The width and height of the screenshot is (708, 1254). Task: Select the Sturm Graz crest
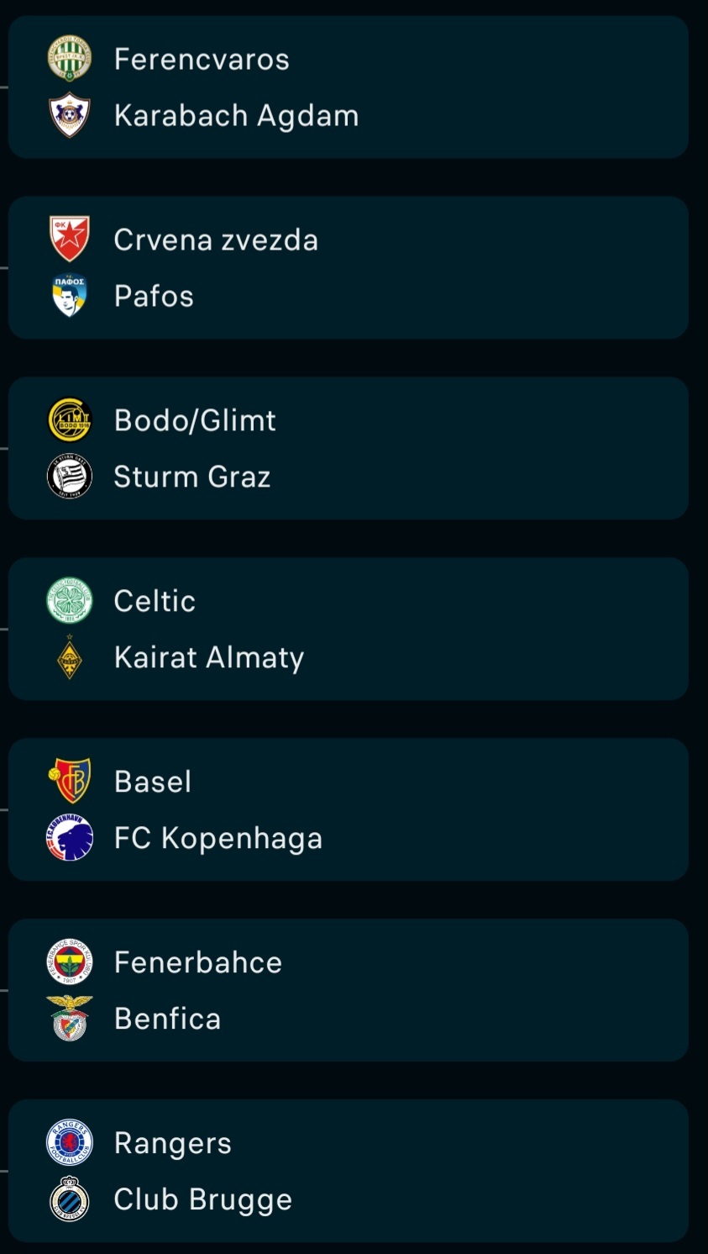[69, 477]
